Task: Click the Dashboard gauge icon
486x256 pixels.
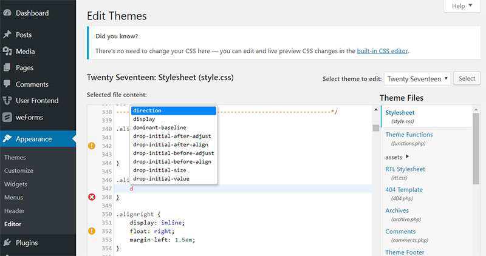Action: [x=7, y=13]
